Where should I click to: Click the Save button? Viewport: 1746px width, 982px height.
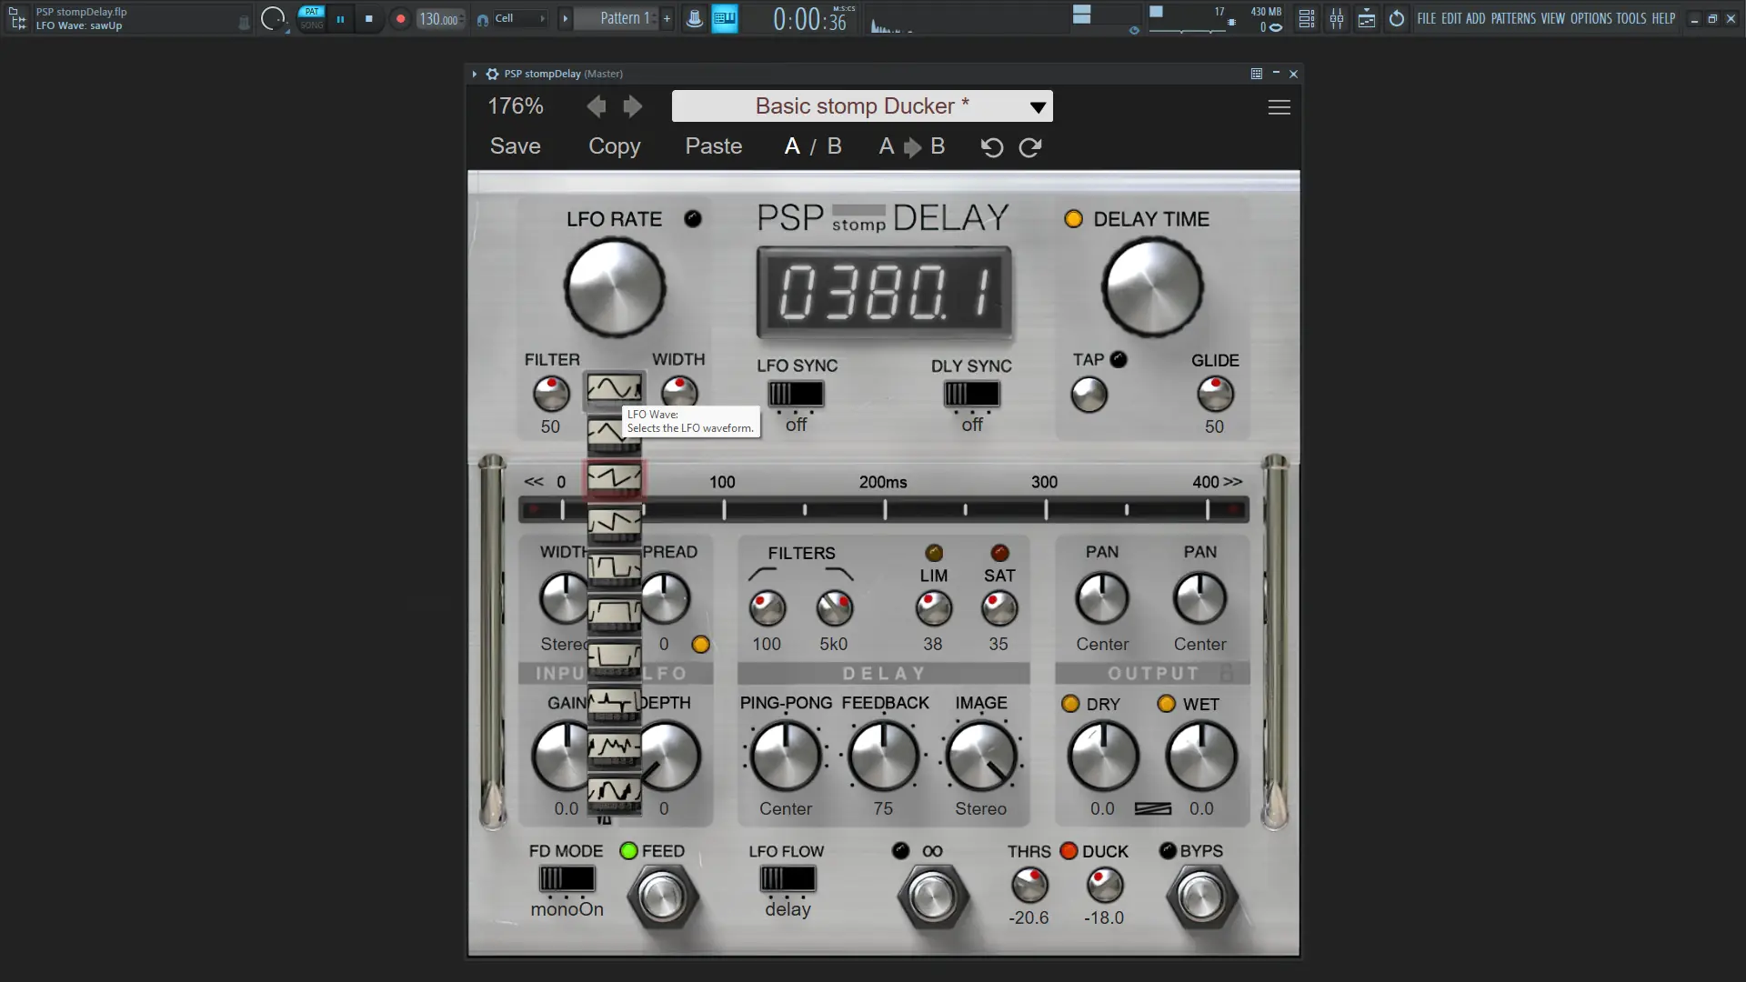coord(515,146)
